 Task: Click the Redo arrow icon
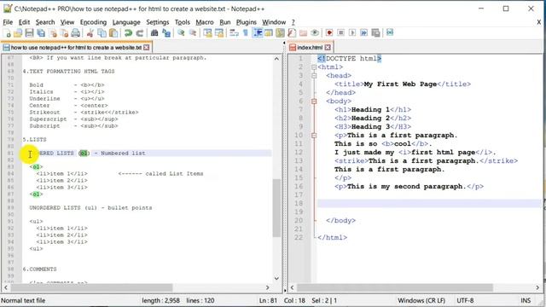(140, 33)
